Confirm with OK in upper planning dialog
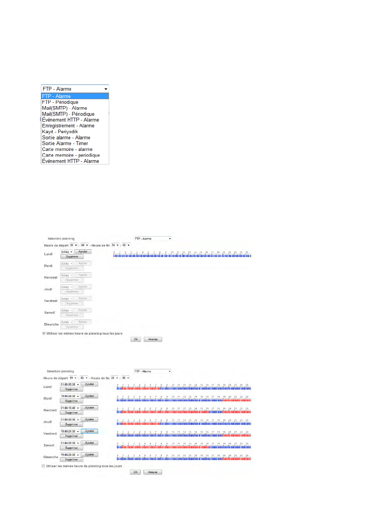Image resolution: width=368 pixels, height=521 pixels. (x=136, y=339)
